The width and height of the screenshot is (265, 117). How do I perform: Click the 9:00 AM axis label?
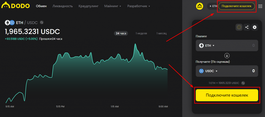[164, 107]
